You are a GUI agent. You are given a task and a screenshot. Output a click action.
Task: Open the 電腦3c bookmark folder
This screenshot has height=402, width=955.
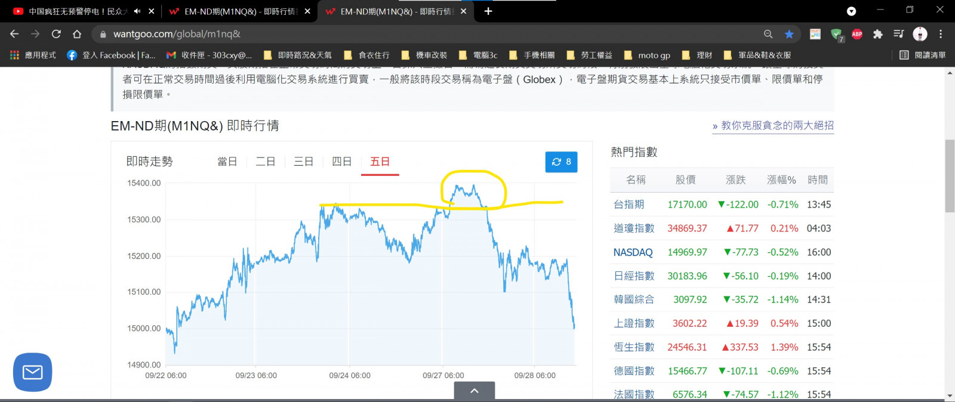click(478, 55)
